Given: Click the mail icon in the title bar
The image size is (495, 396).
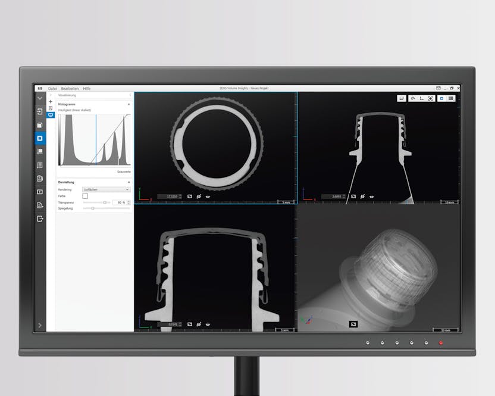Looking at the screenshot, I should pyautogui.click(x=438, y=88).
